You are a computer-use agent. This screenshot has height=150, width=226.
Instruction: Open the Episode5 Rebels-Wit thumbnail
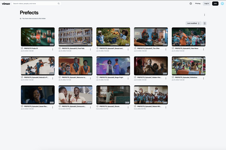151,95
